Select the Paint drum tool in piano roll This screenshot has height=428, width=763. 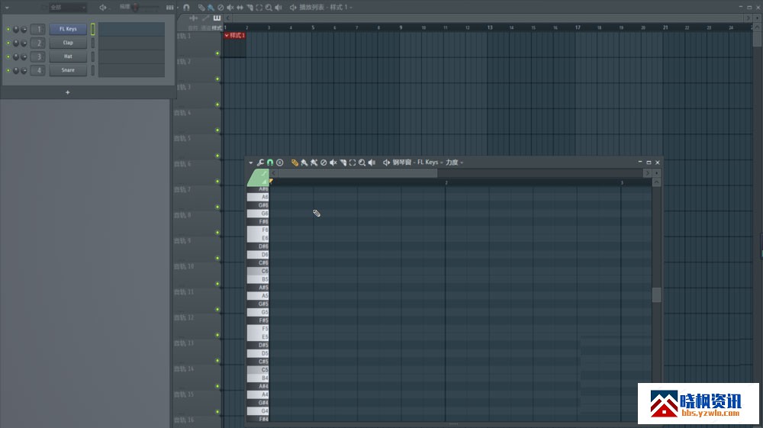coord(314,163)
